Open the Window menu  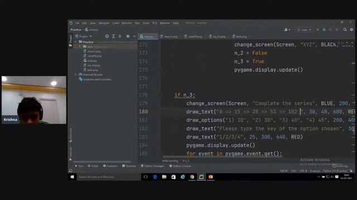click(x=165, y=23)
